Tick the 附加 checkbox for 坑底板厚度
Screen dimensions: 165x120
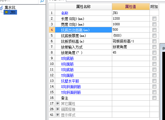[x=154, y=36]
